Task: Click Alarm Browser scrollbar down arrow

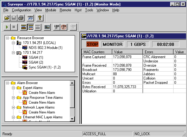Action: [x=72, y=119]
